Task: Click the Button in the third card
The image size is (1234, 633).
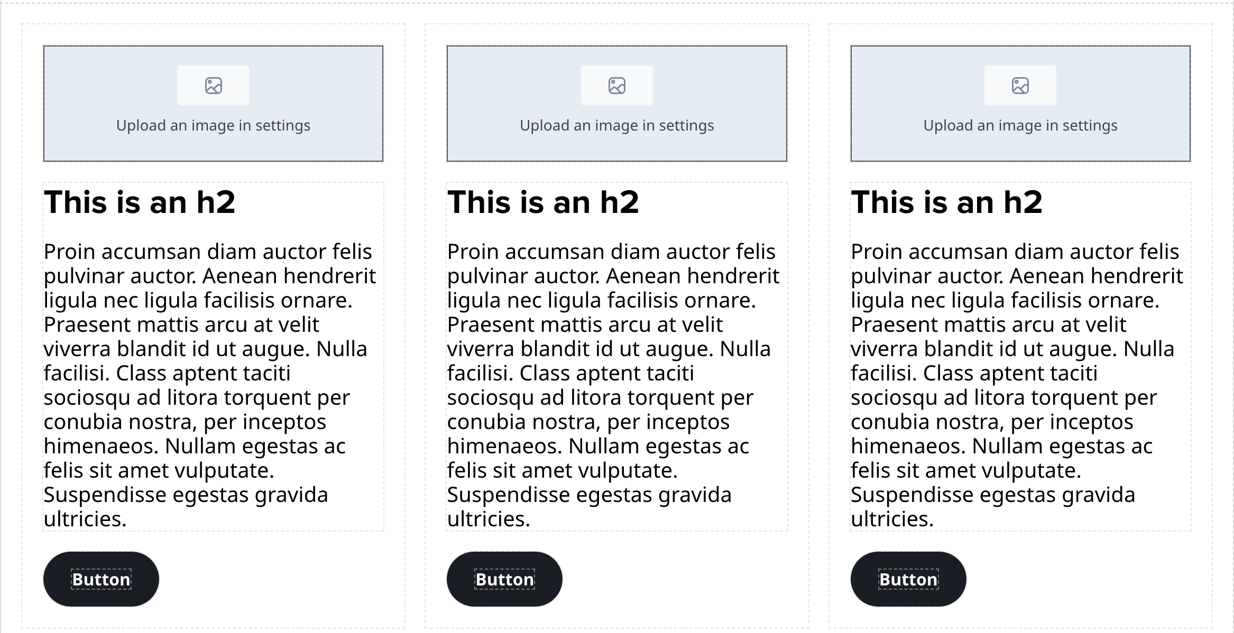Action: tap(907, 579)
